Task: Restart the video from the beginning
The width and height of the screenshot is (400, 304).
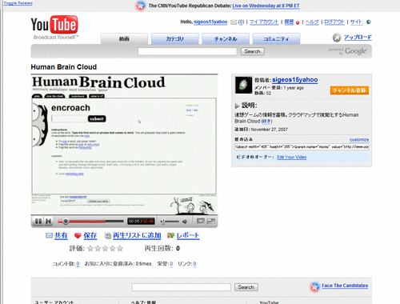Action: [x=49, y=221]
